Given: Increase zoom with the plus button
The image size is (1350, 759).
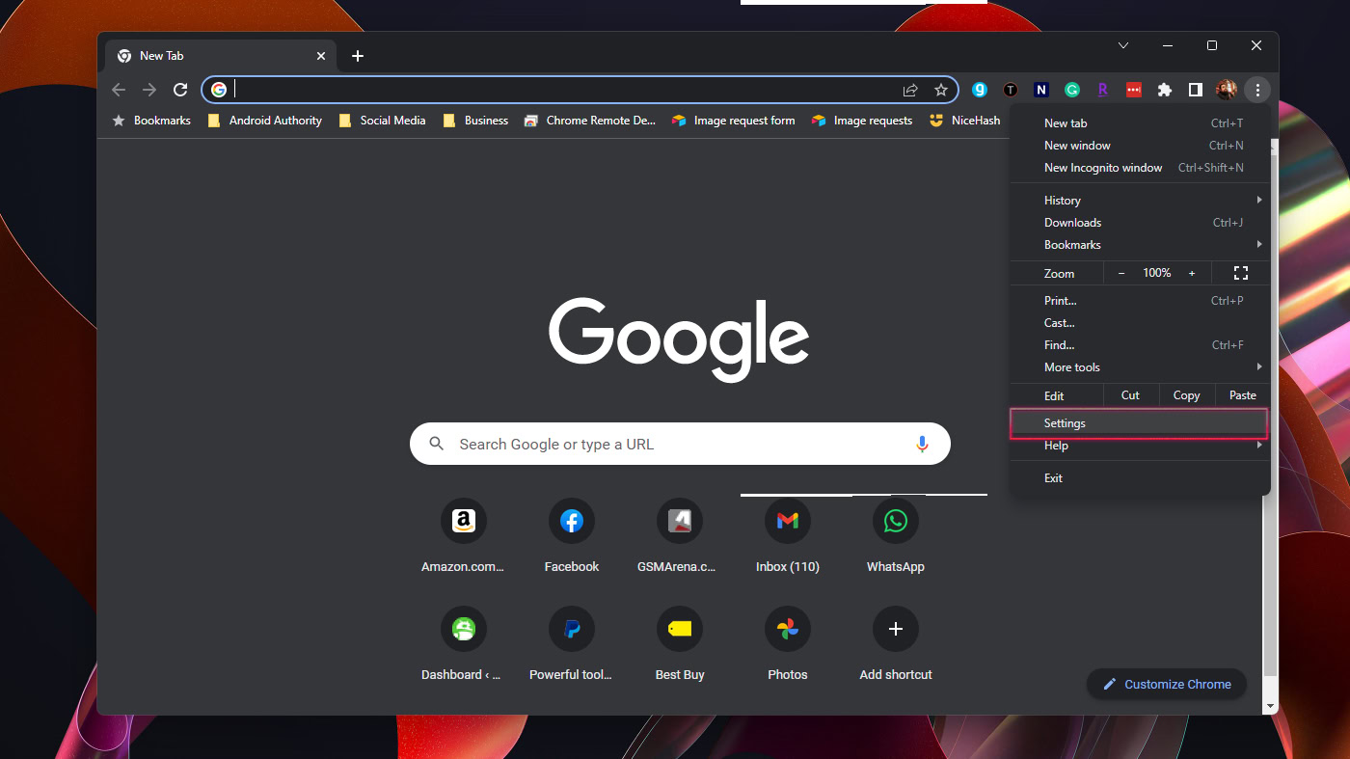Looking at the screenshot, I should [1192, 273].
